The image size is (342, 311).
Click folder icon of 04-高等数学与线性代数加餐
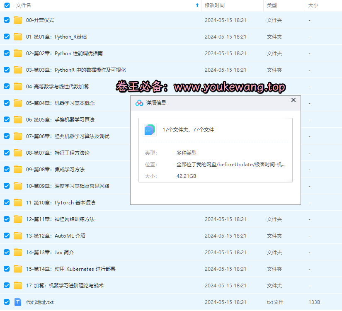click(x=18, y=86)
